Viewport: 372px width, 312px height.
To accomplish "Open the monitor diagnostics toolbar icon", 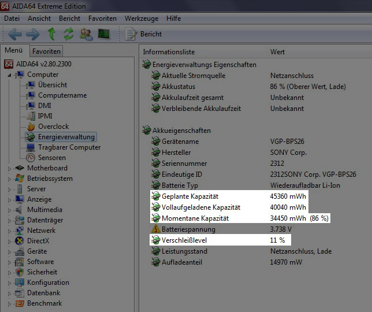I will tap(104, 34).
